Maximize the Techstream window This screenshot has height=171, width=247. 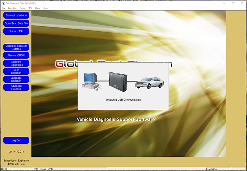233,3
